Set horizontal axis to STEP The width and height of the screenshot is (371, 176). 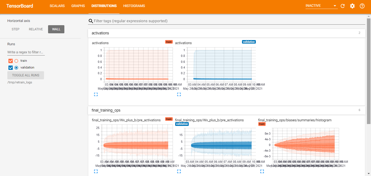click(x=15, y=29)
